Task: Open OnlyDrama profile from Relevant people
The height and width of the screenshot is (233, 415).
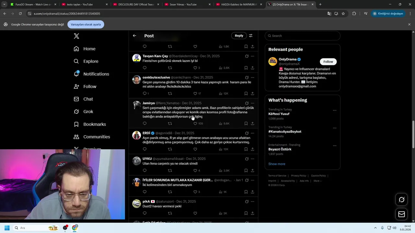Action: tap(288, 60)
